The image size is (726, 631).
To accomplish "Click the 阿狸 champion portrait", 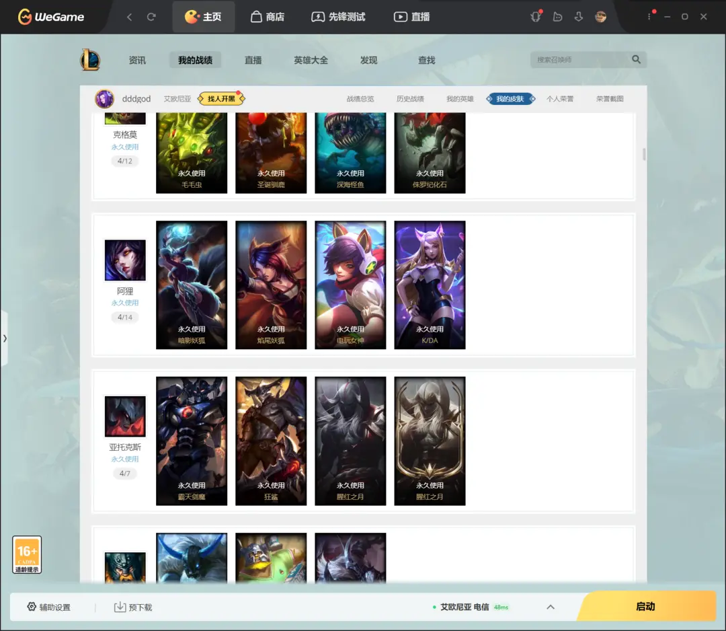I will 125,260.
